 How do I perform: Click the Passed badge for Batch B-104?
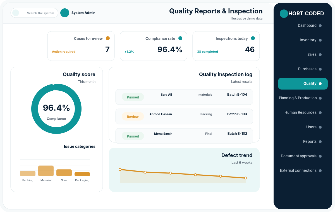(x=133, y=97)
